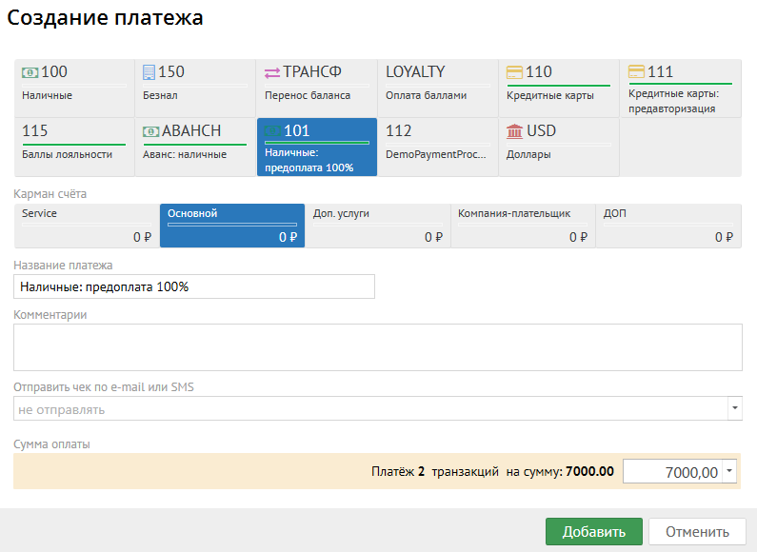Click the Отменить button

click(697, 532)
